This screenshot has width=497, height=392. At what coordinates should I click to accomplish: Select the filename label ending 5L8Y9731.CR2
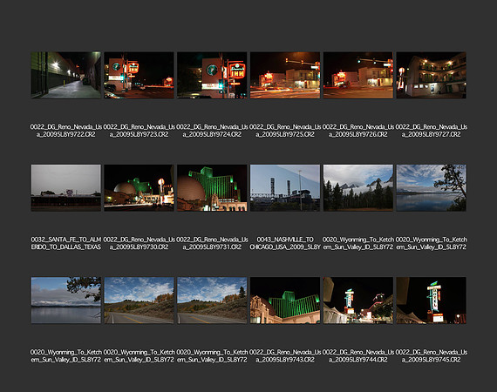212,243
